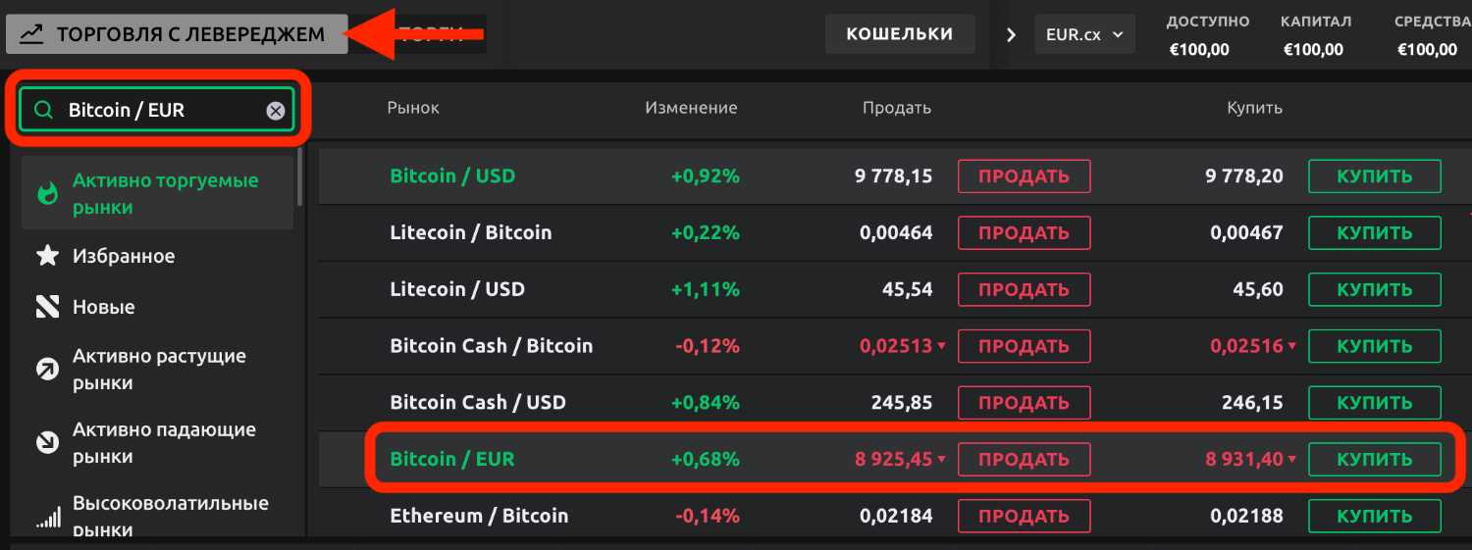Clear the search field with the X icon
This screenshot has width=1472, height=550.
(276, 111)
